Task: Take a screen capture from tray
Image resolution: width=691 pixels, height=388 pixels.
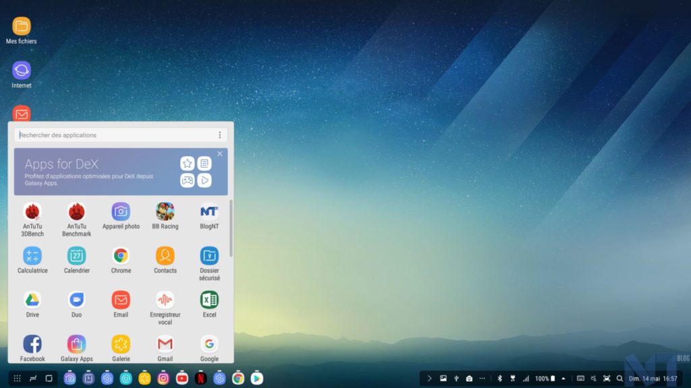Action: (607, 379)
